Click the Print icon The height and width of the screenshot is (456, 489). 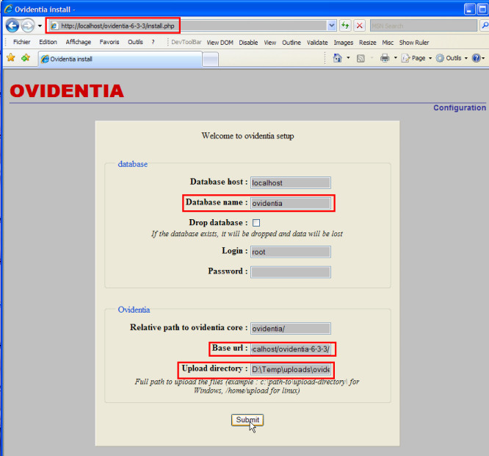(x=385, y=58)
